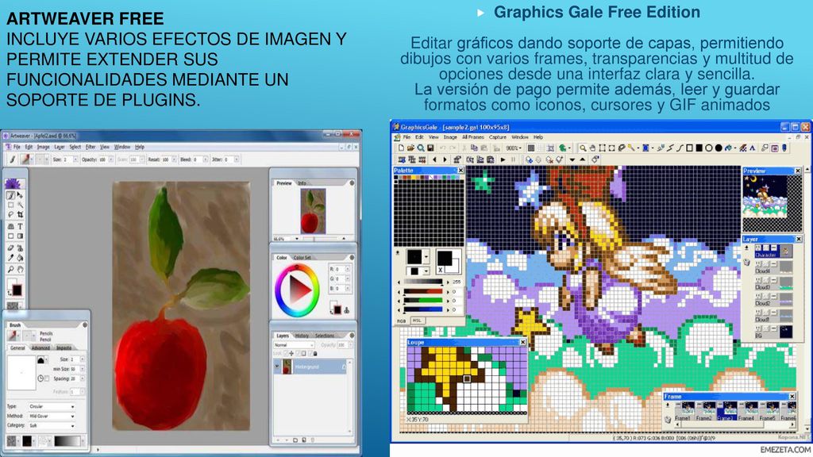Select the Eyedropper tool in Artweaver

click(x=11, y=257)
